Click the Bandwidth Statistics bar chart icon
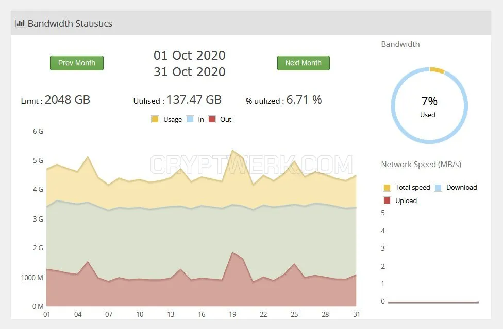This screenshot has width=503, height=329. 20,23
